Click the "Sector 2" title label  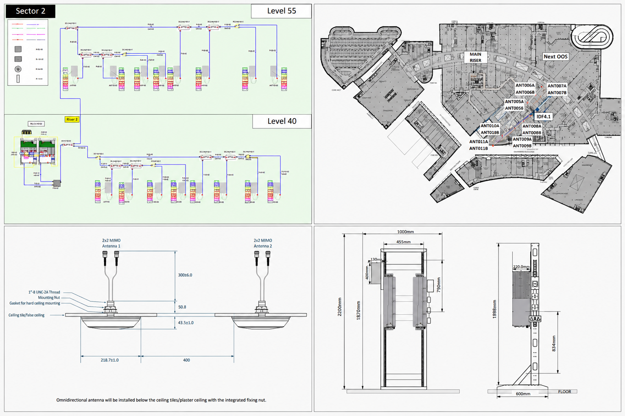31,11
